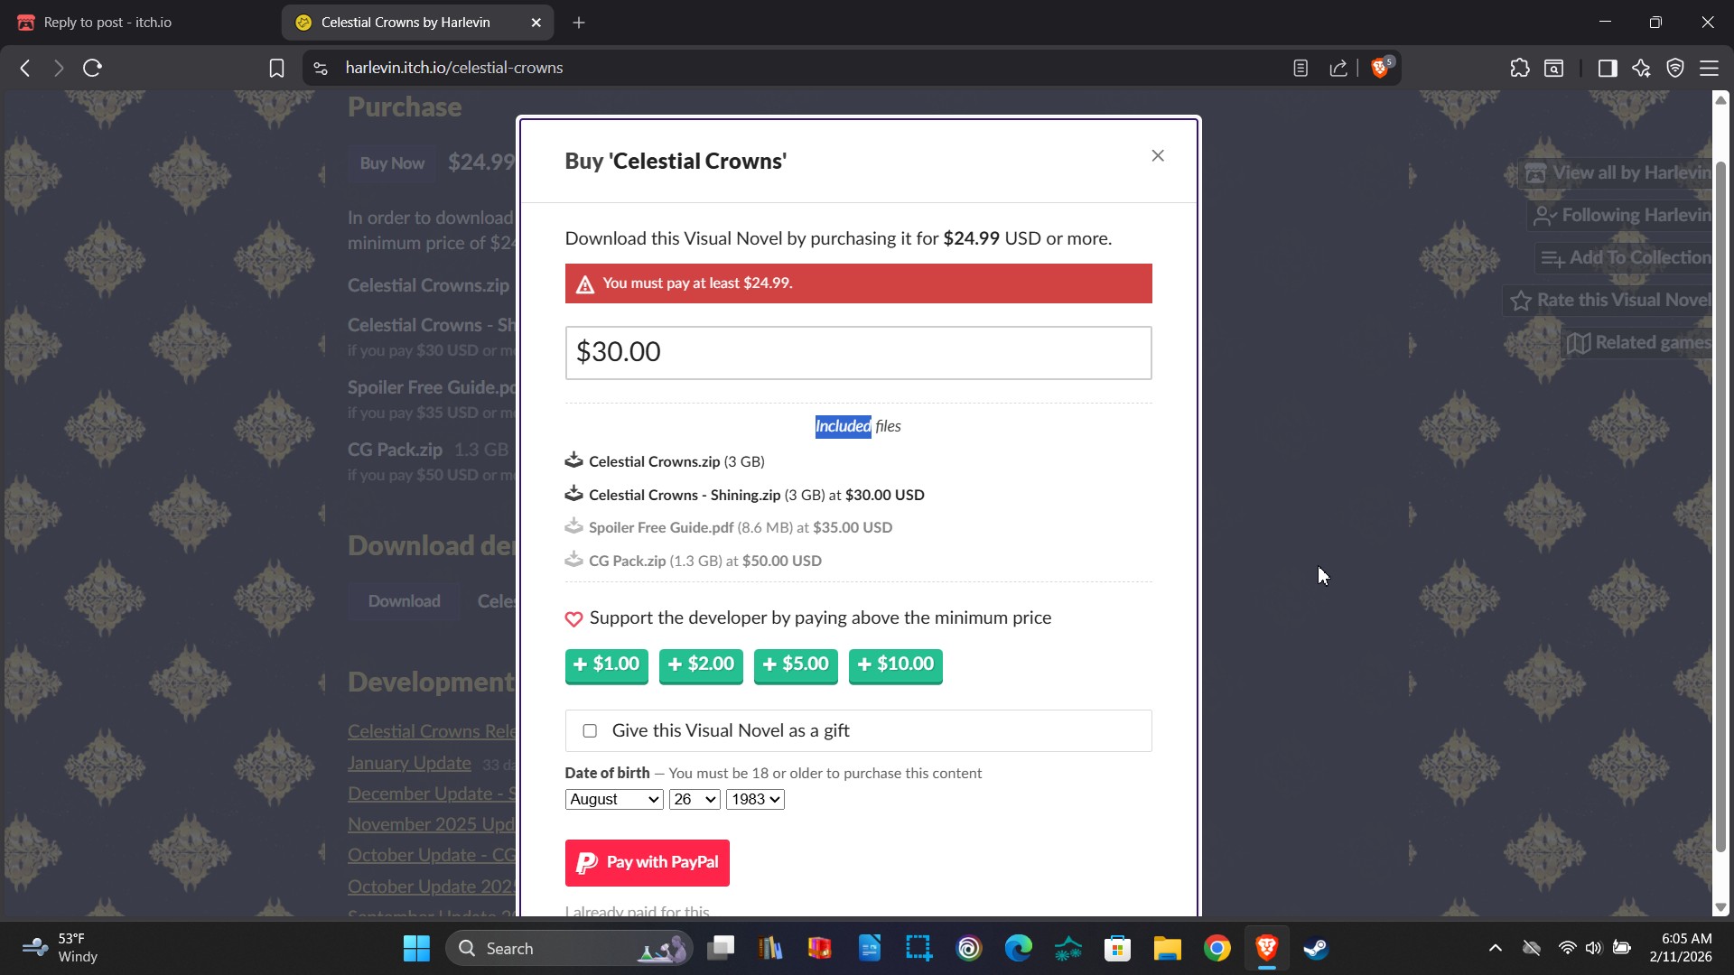Viewport: 1734px width, 975px height.
Task: Open a new browser tab
Action: 579,23
